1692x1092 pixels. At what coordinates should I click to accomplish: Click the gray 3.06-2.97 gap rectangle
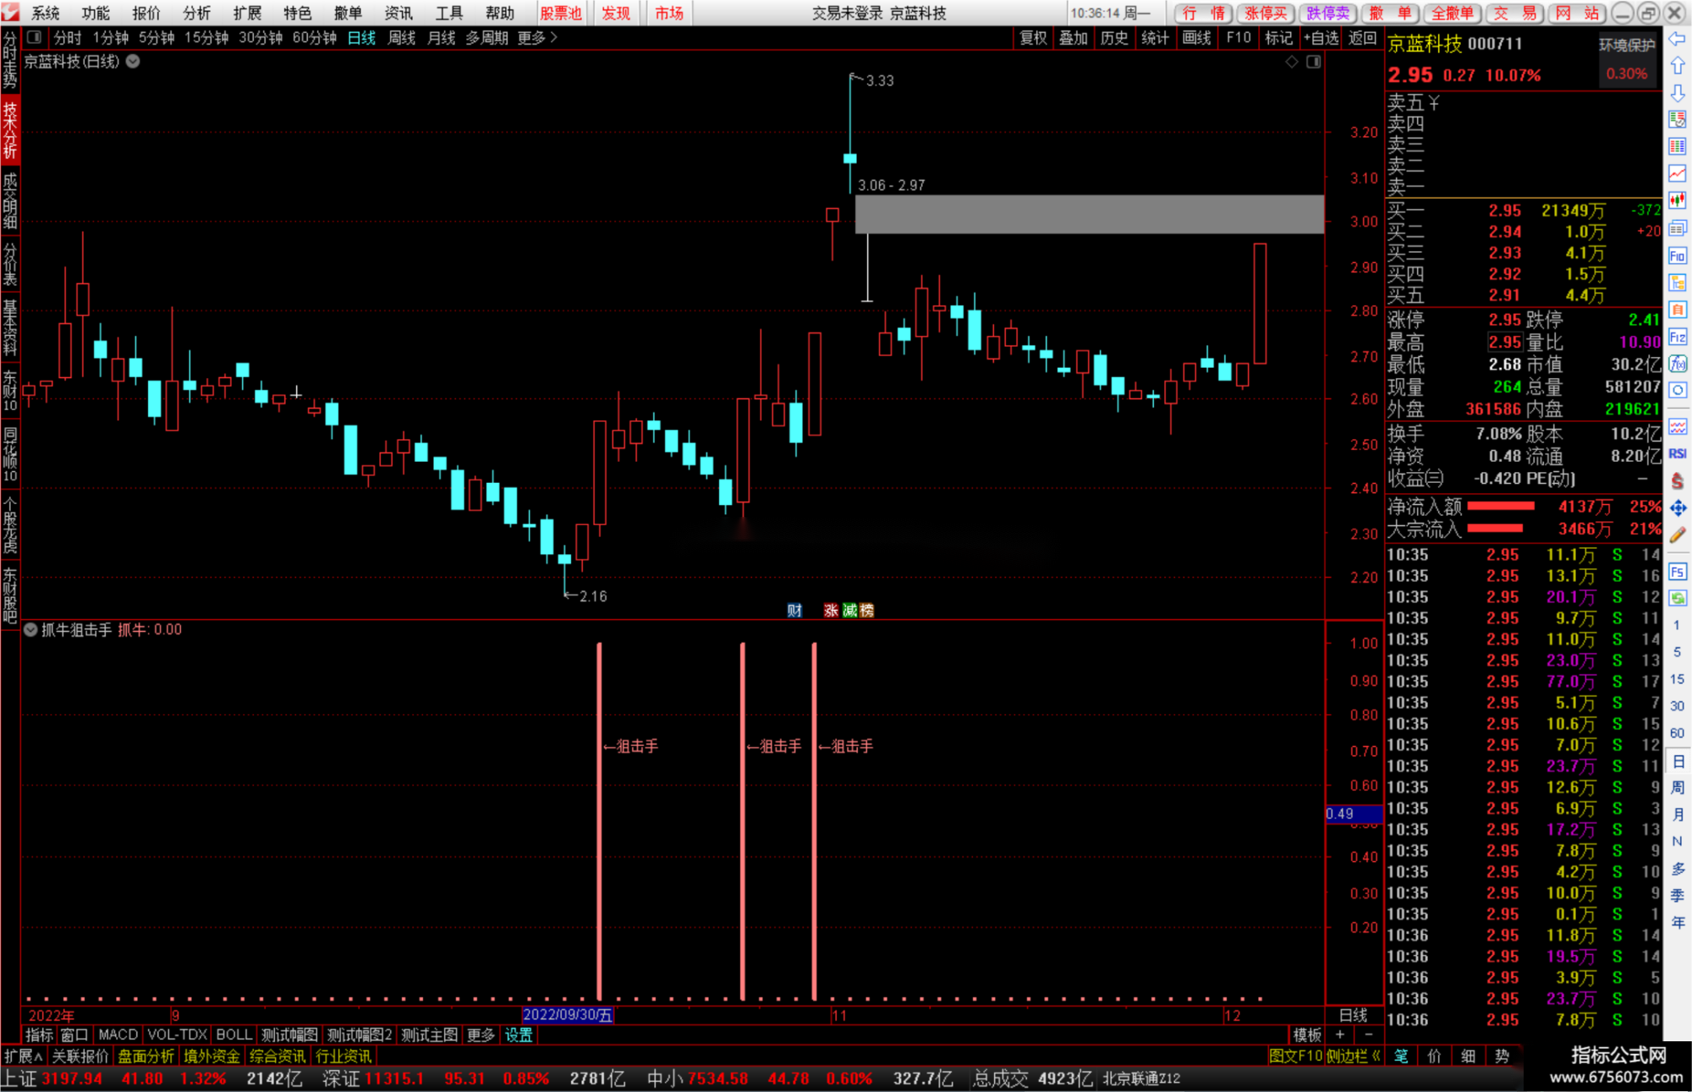tap(1090, 214)
